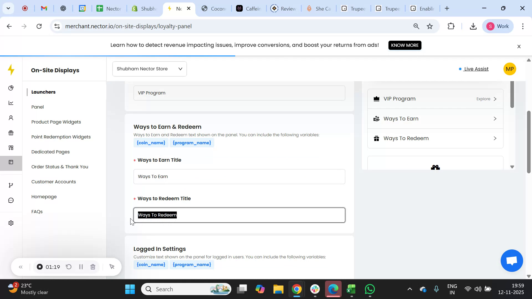The height and width of the screenshot is (299, 532).
Task: Open the line chart insights icon
Action: click(x=11, y=103)
